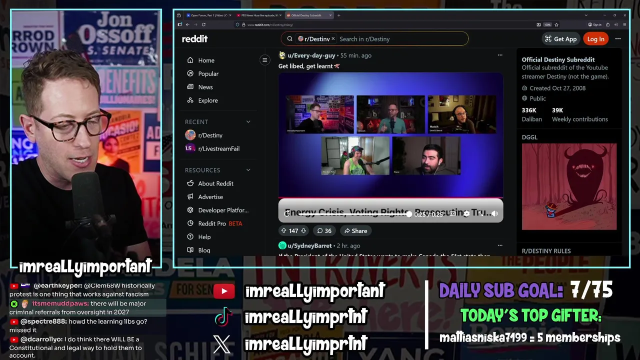Expand the video to fullscreen
The height and width of the screenshot is (360, 640).
(480, 213)
